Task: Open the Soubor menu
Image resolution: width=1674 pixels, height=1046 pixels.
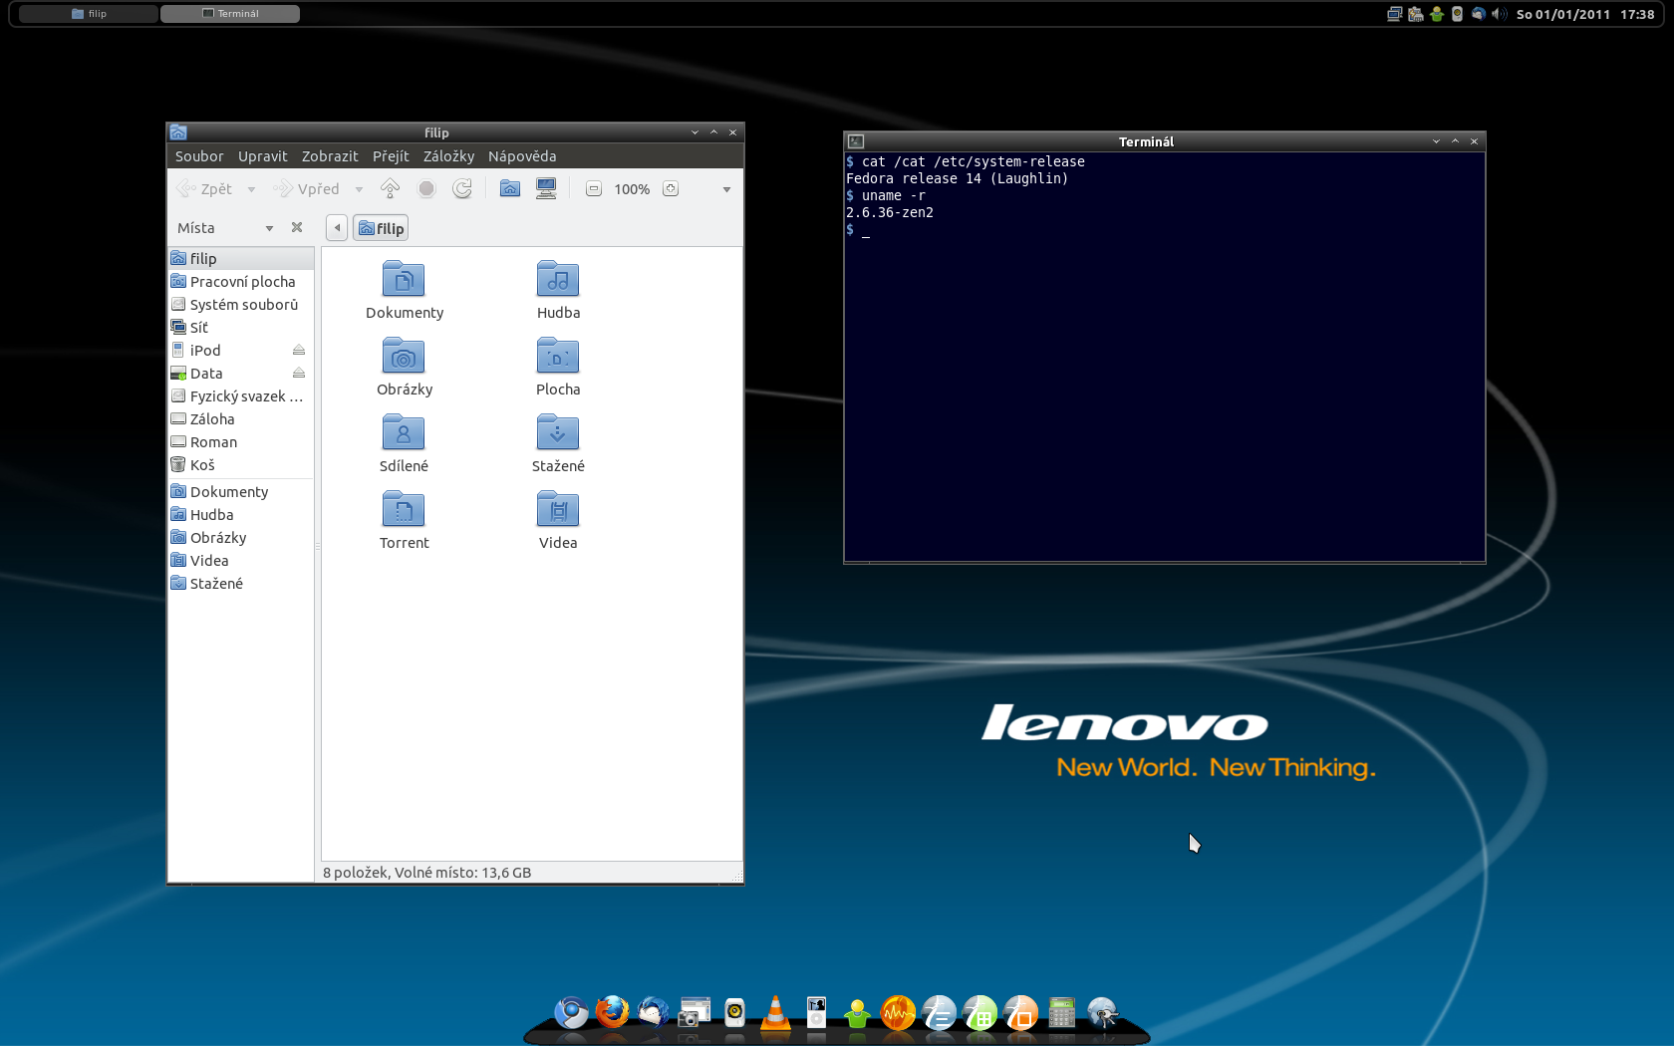Action: coord(199,156)
